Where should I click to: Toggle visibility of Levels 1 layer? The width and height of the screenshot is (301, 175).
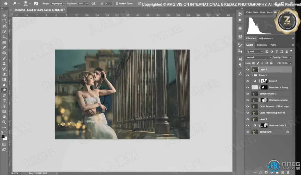pos(248,81)
